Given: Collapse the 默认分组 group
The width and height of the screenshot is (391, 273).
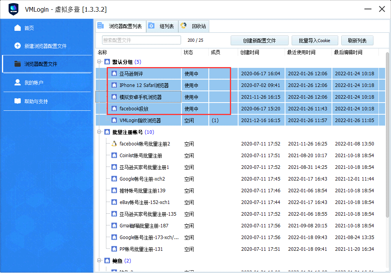Looking at the screenshot, I should tap(99, 61).
